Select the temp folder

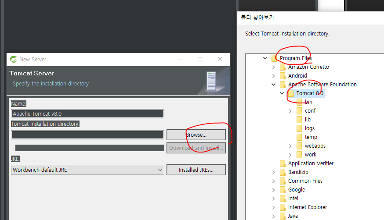(311, 137)
